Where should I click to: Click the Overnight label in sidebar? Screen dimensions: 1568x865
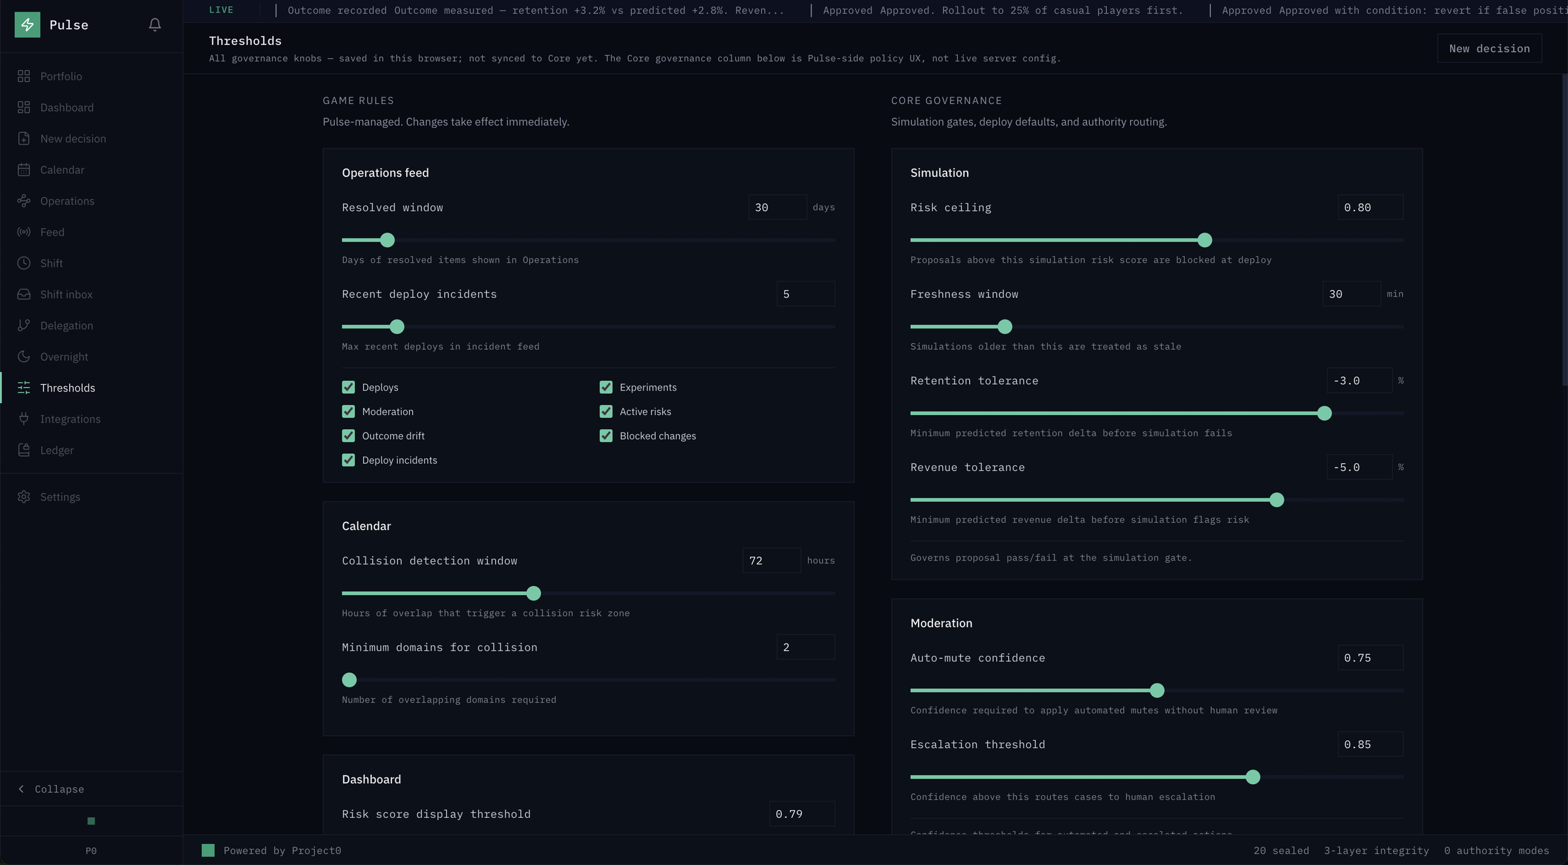tap(64, 357)
